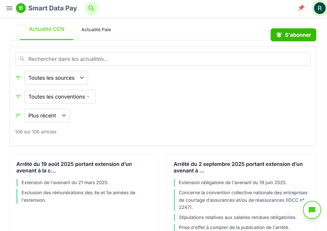
Task: Open the Arrêté du 2 septembre 2025 article
Action: pos(238,167)
